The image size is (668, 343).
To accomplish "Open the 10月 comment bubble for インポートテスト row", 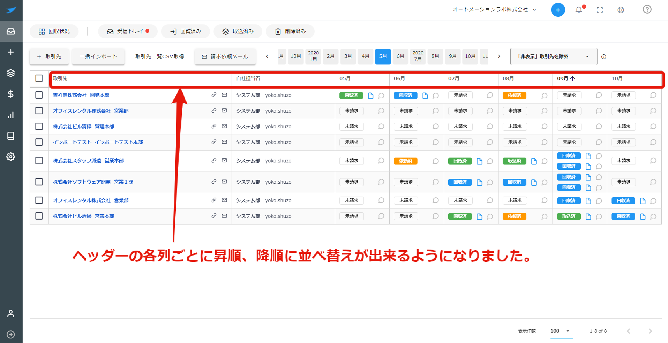I will [x=653, y=142].
